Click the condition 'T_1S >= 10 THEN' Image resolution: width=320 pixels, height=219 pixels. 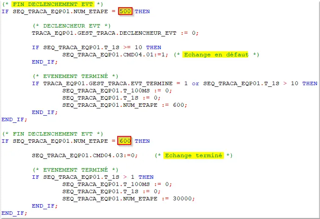(97, 47)
